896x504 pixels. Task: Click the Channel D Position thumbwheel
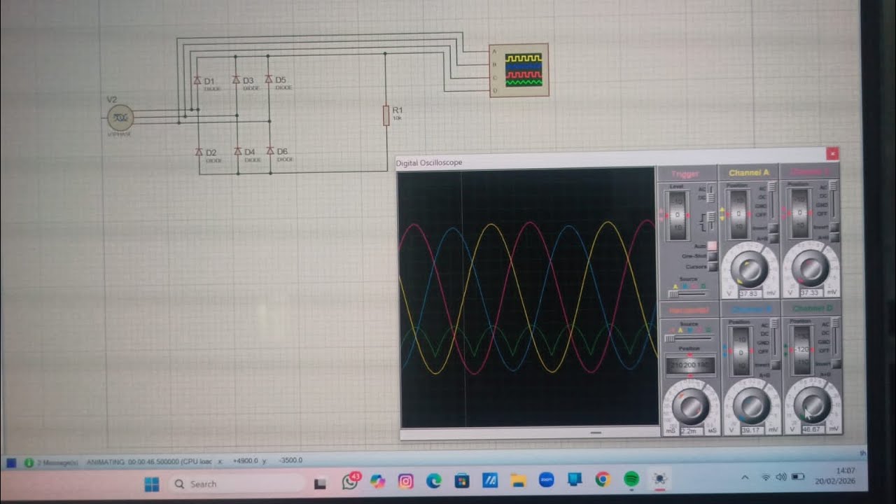802,351
